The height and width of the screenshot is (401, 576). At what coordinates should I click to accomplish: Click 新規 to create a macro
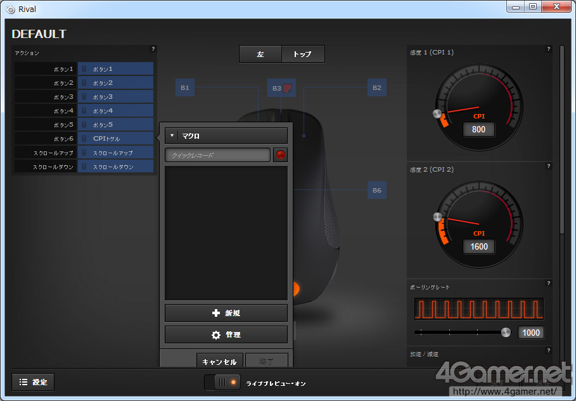pyautogui.click(x=226, y=313)
